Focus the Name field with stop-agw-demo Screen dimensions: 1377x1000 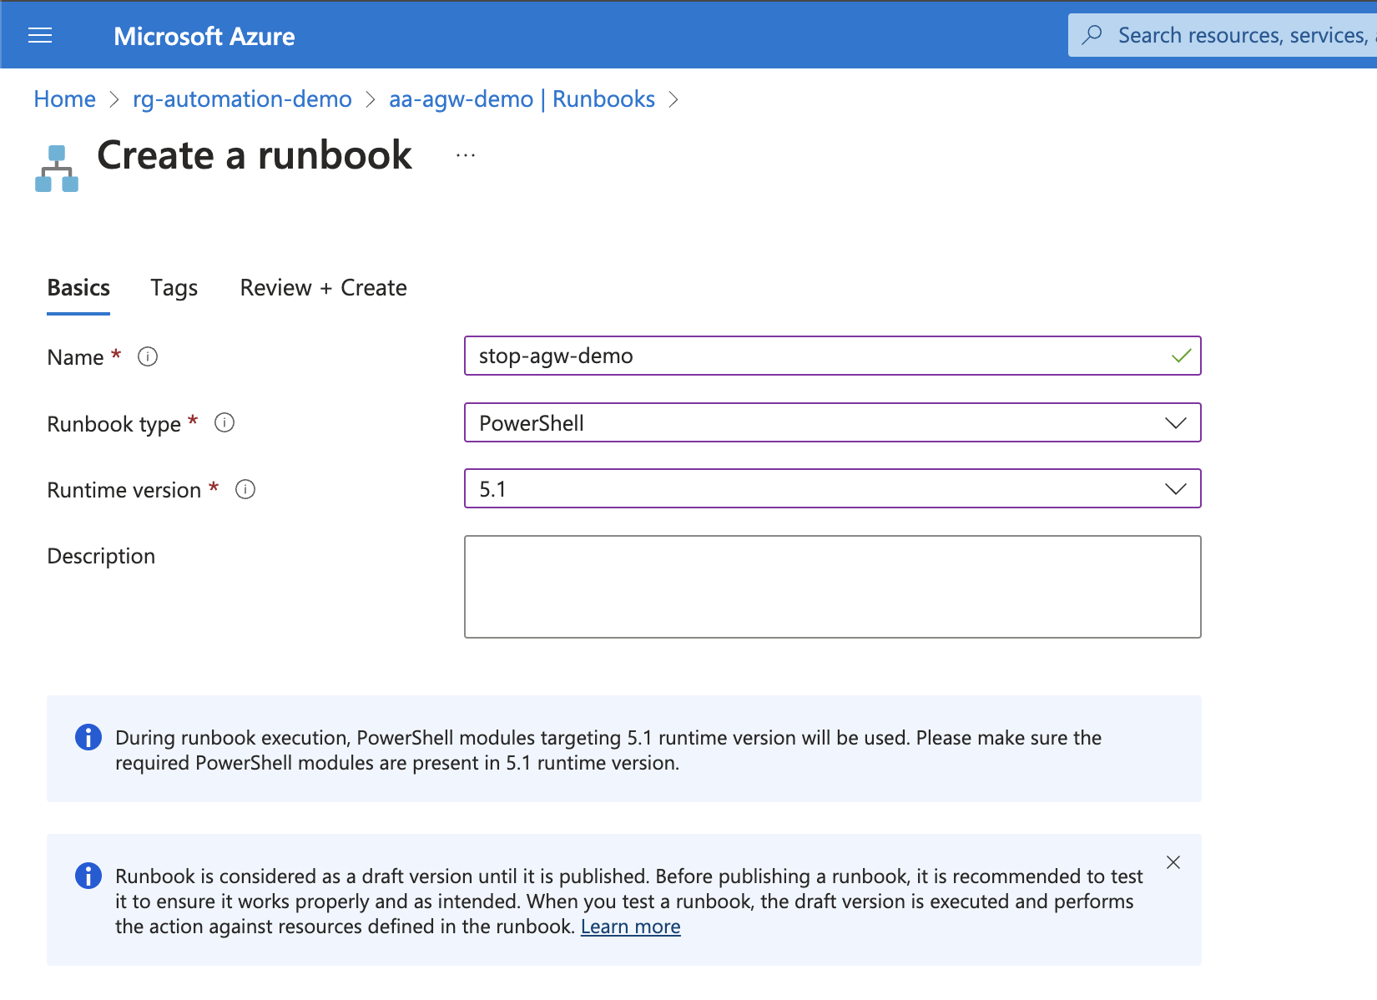point(833,356)
